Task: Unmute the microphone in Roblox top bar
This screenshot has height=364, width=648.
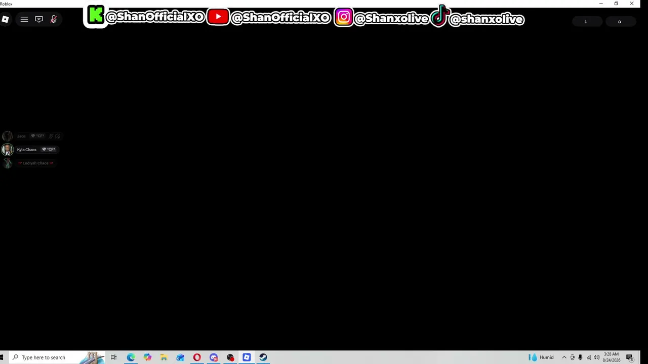Action: (54, 19)
